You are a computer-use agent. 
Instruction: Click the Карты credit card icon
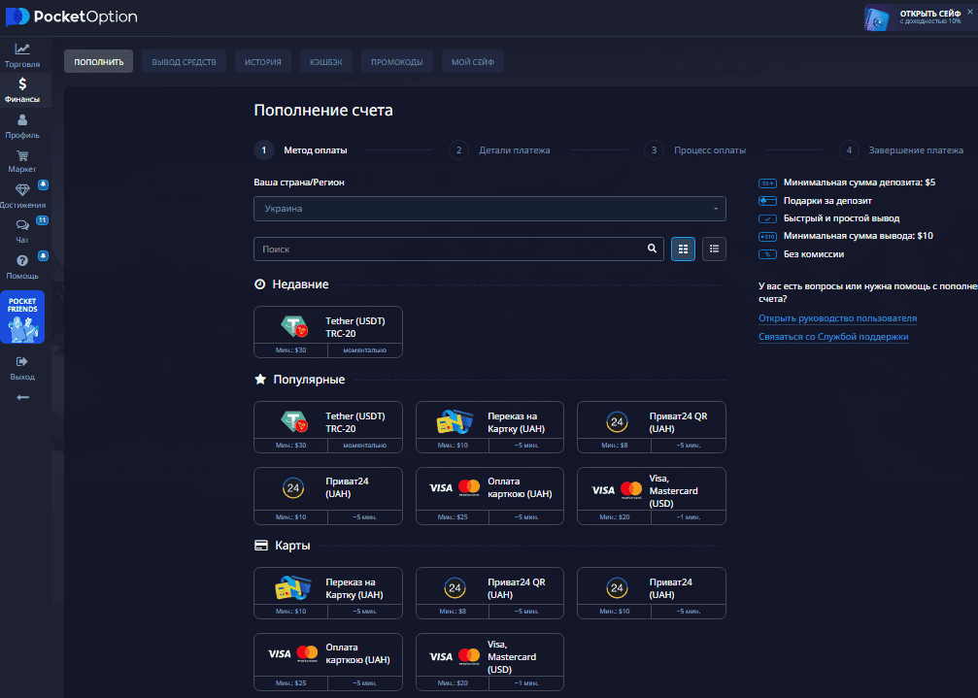(261, 546)
